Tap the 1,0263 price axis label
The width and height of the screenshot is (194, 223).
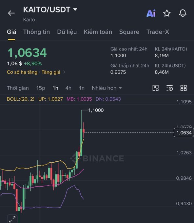coord(184,152)
